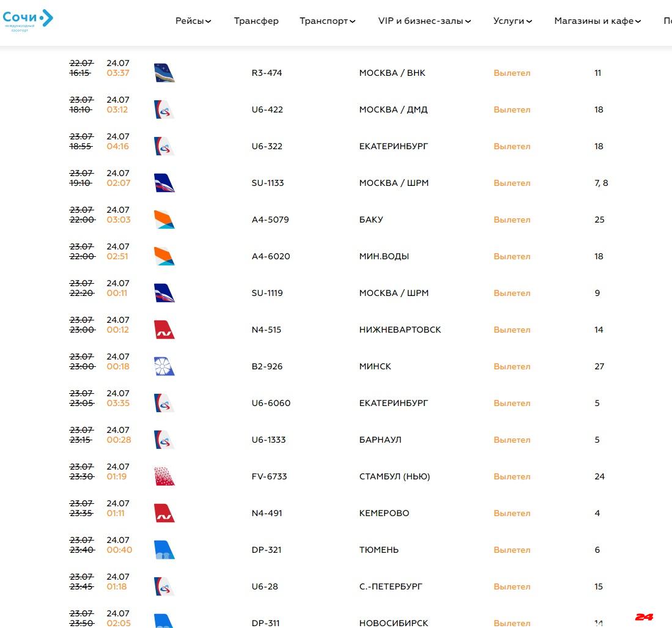Click the red 24 badge icon
Screen dimensions: 672x628
click(644, 617)
